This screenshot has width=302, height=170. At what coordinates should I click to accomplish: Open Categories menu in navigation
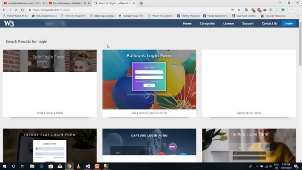coord(207,23)
